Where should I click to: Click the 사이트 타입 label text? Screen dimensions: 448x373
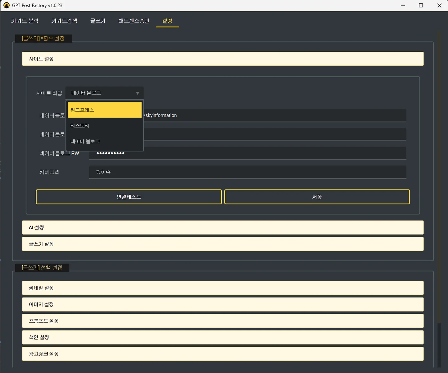pyautogui.click(x=49, y=93)
